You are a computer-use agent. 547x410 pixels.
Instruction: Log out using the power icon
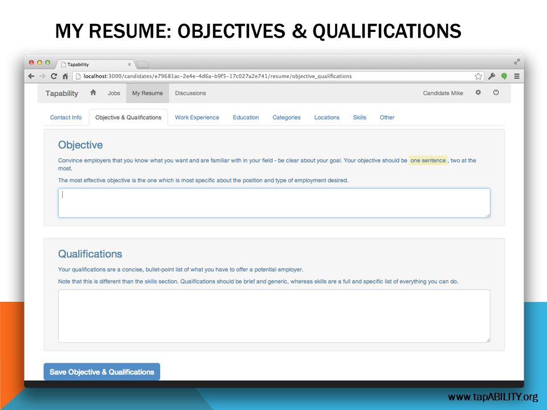tap(496, 92)
